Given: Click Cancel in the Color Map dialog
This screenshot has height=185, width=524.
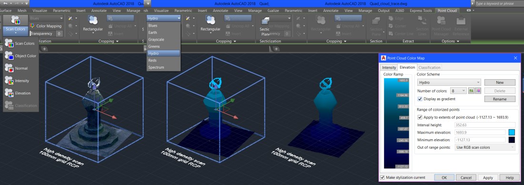Looking at the screenshot, I should (466, 178).
